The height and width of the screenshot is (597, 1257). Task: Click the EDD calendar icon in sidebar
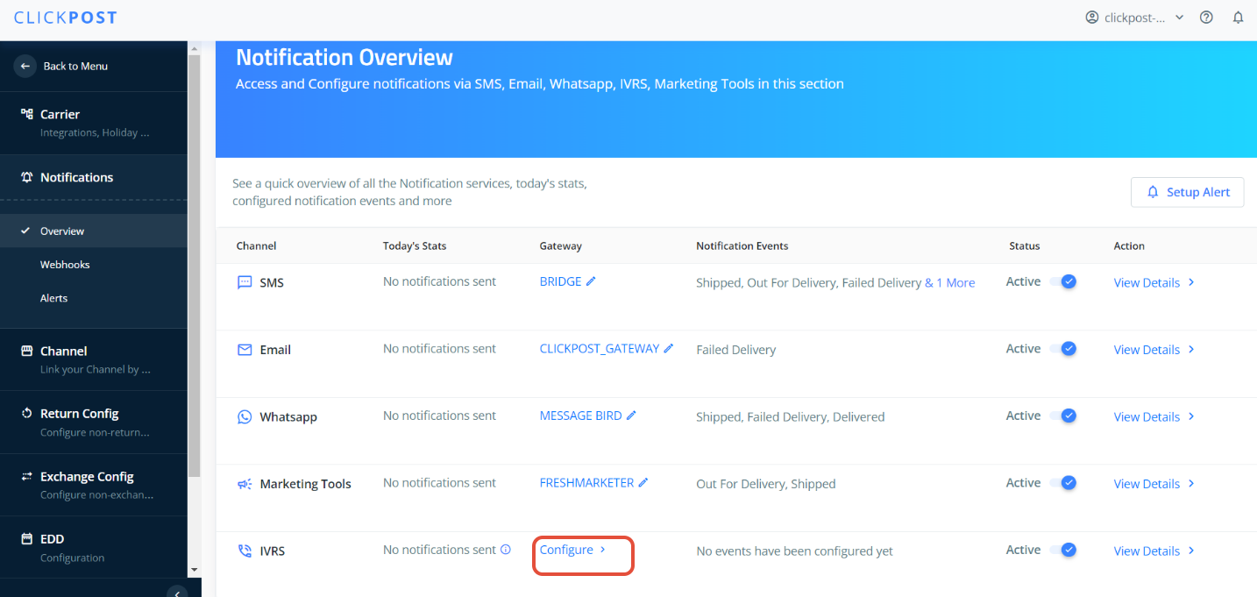point(26,539)
